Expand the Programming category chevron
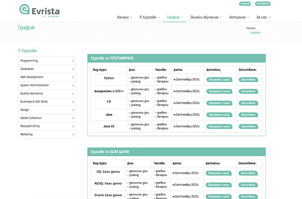Image resolution: width=302 pixels, height=199 pixels. tap(73, 61)
